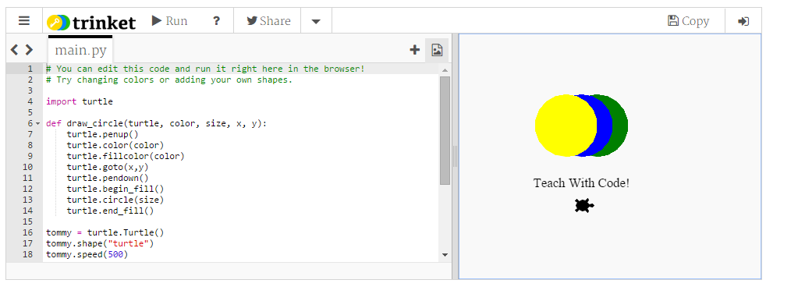The width and height of the screenshot is (798, 294).
Task: Run the Python program
Action: click(x=169, y=21)
